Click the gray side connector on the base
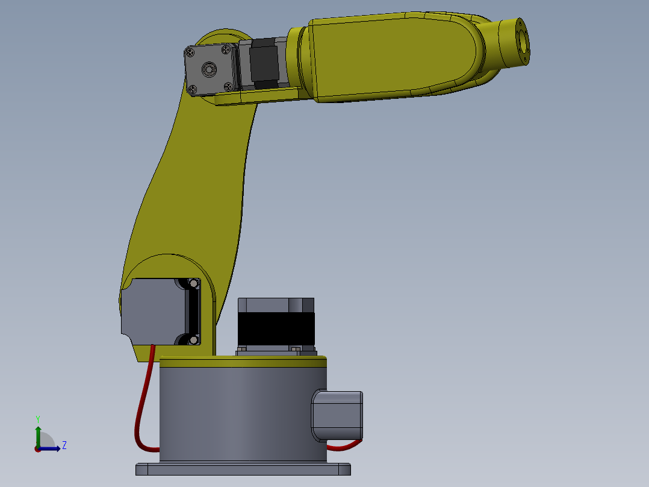Screen dimensions: 649x487 335,414
